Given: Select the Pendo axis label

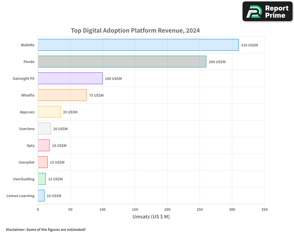Looking at the screenshot, I should pos(30,62).
